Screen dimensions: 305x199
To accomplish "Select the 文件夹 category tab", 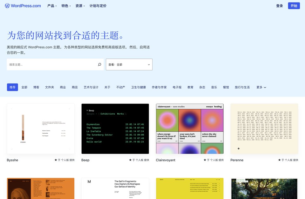I will point(50,87).
